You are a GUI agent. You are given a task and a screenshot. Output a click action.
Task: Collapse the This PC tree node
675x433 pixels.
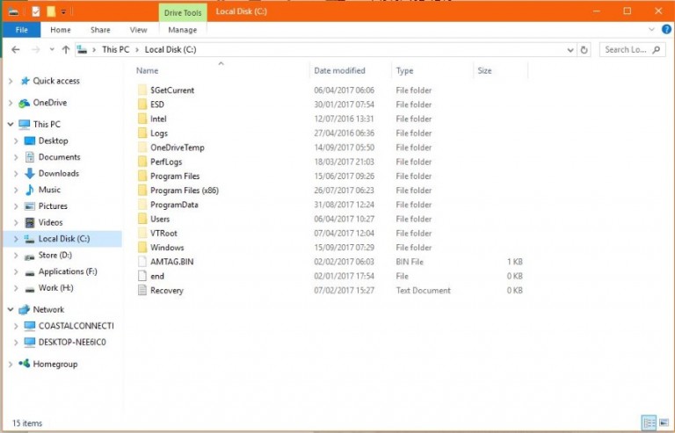pyautogui.click(x=11, y=124)
